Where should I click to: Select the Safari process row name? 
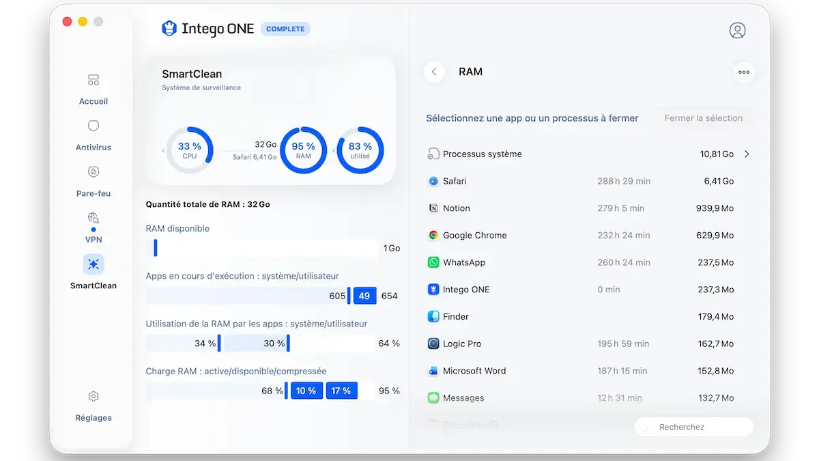tap(455, 181)
